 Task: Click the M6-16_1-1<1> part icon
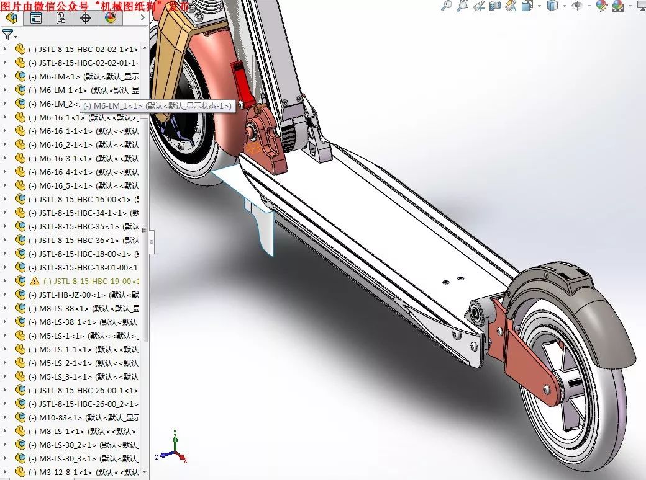tap(20, 131)
